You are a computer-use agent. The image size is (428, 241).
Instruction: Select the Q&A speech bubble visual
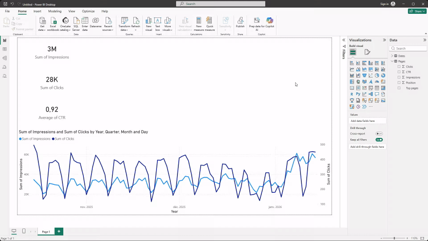coord(377,94)
